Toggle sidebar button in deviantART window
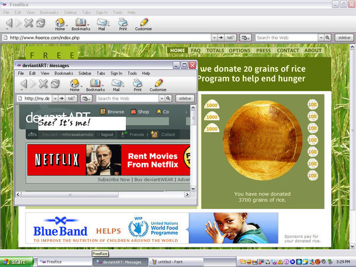This screenshot has height=267, width=356. point(185,98)
